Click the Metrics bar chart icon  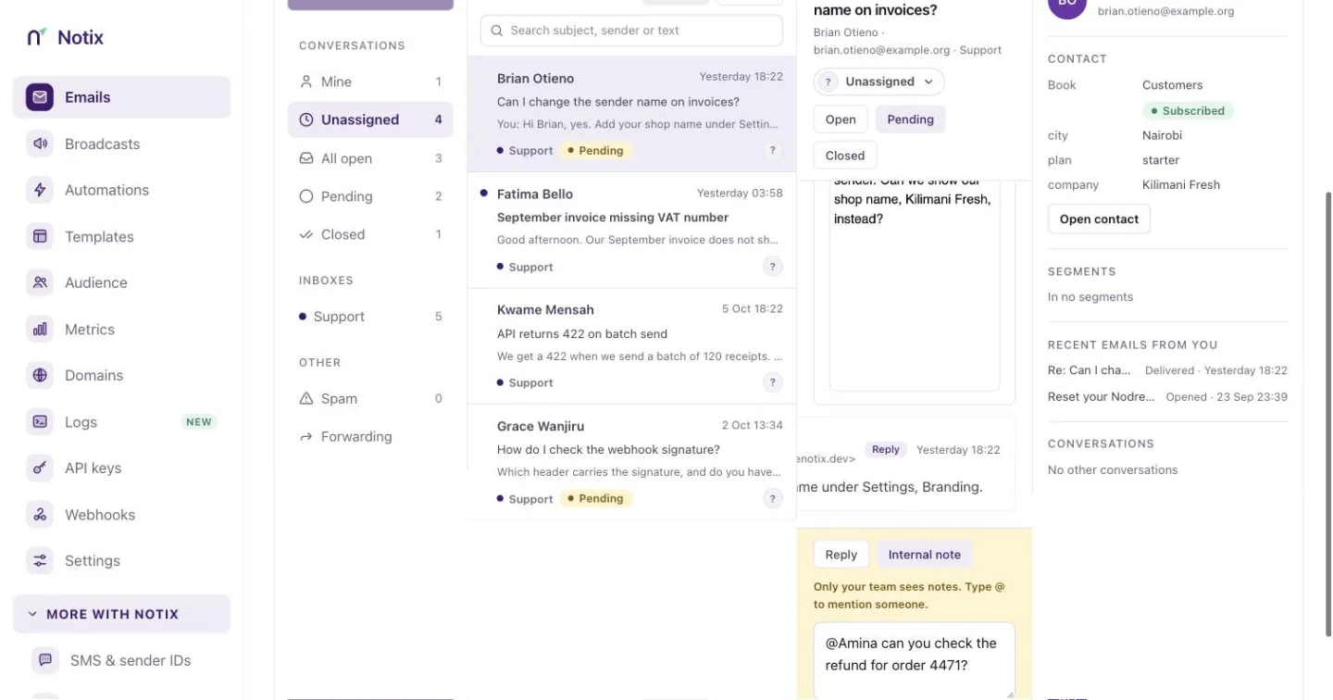click(x=40, y=329)
